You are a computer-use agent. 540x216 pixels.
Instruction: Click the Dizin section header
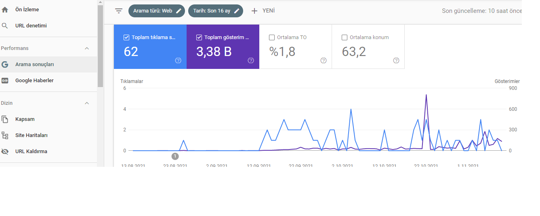[48, 103]
